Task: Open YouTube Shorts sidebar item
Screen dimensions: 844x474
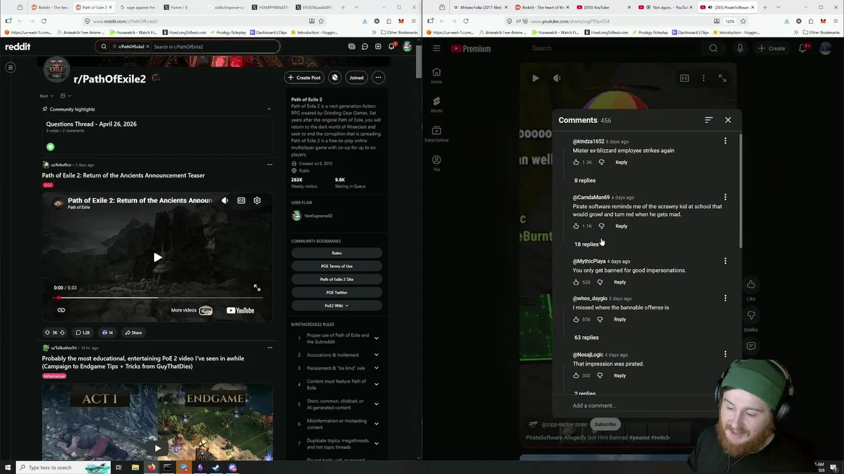Action: (x=437, y=104)
